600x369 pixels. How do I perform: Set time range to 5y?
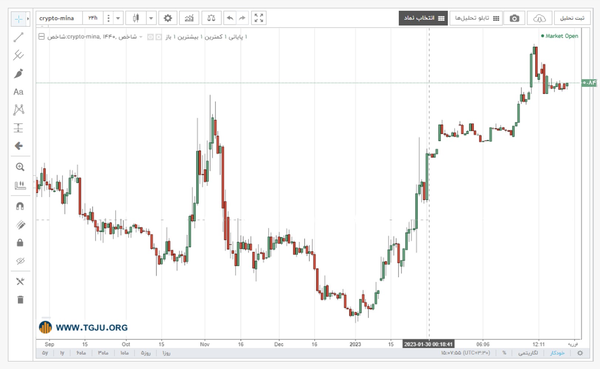coord(45,353)
